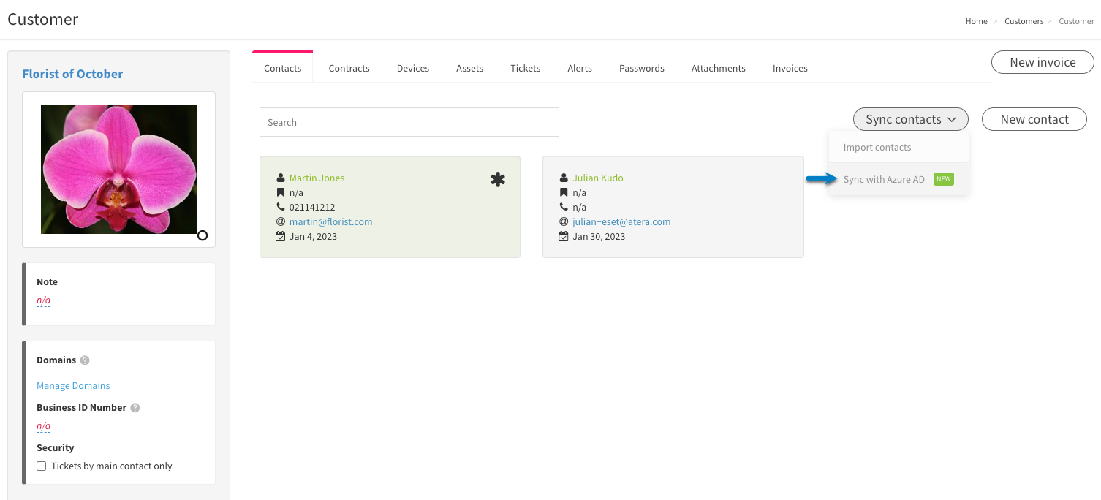The width and height of the screenshot is (1101, 500).
Task: Click the New invoice button
Action: point(1043,62)
